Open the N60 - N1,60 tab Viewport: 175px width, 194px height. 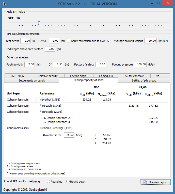pos(18,76)
